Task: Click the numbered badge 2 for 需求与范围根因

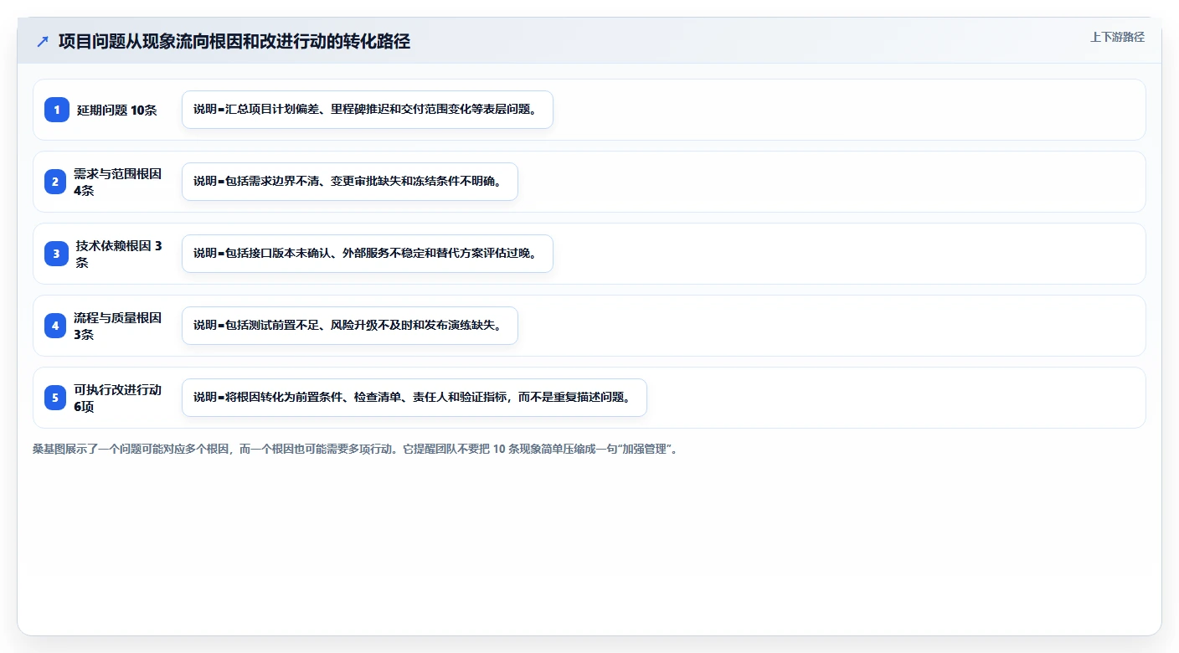Action: [55, 182]
